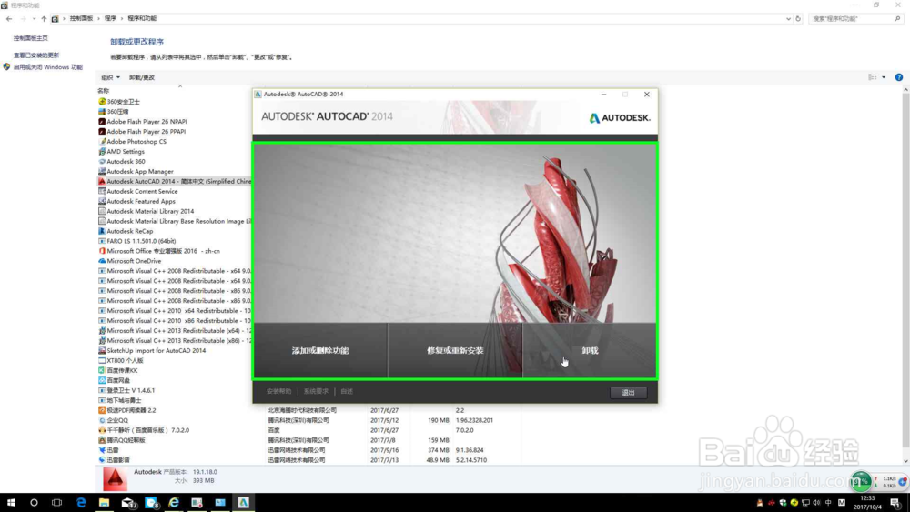This screenshot has width=910, height=512.
Task: Click the 极速PDF阅读器 2.2 icon
Action: click(x=102, y=410)
